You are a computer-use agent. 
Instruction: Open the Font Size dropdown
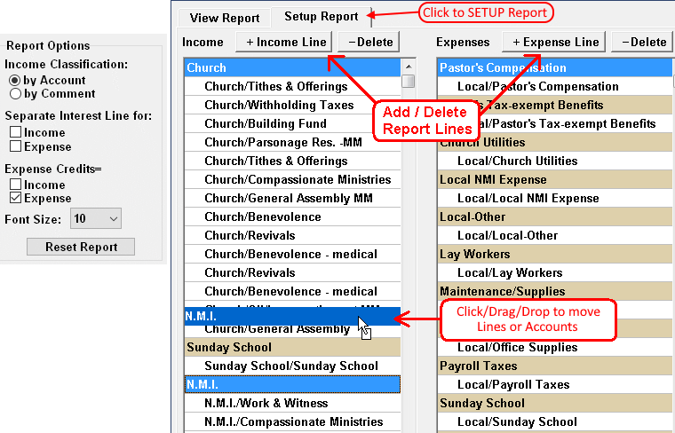[x=96, y=218]
